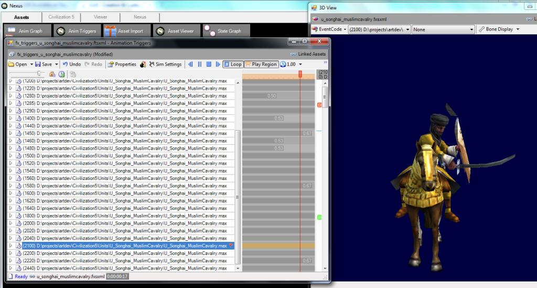Expand the Save dropdown arrow
This screenshot has height=288, width=537.
57,64
